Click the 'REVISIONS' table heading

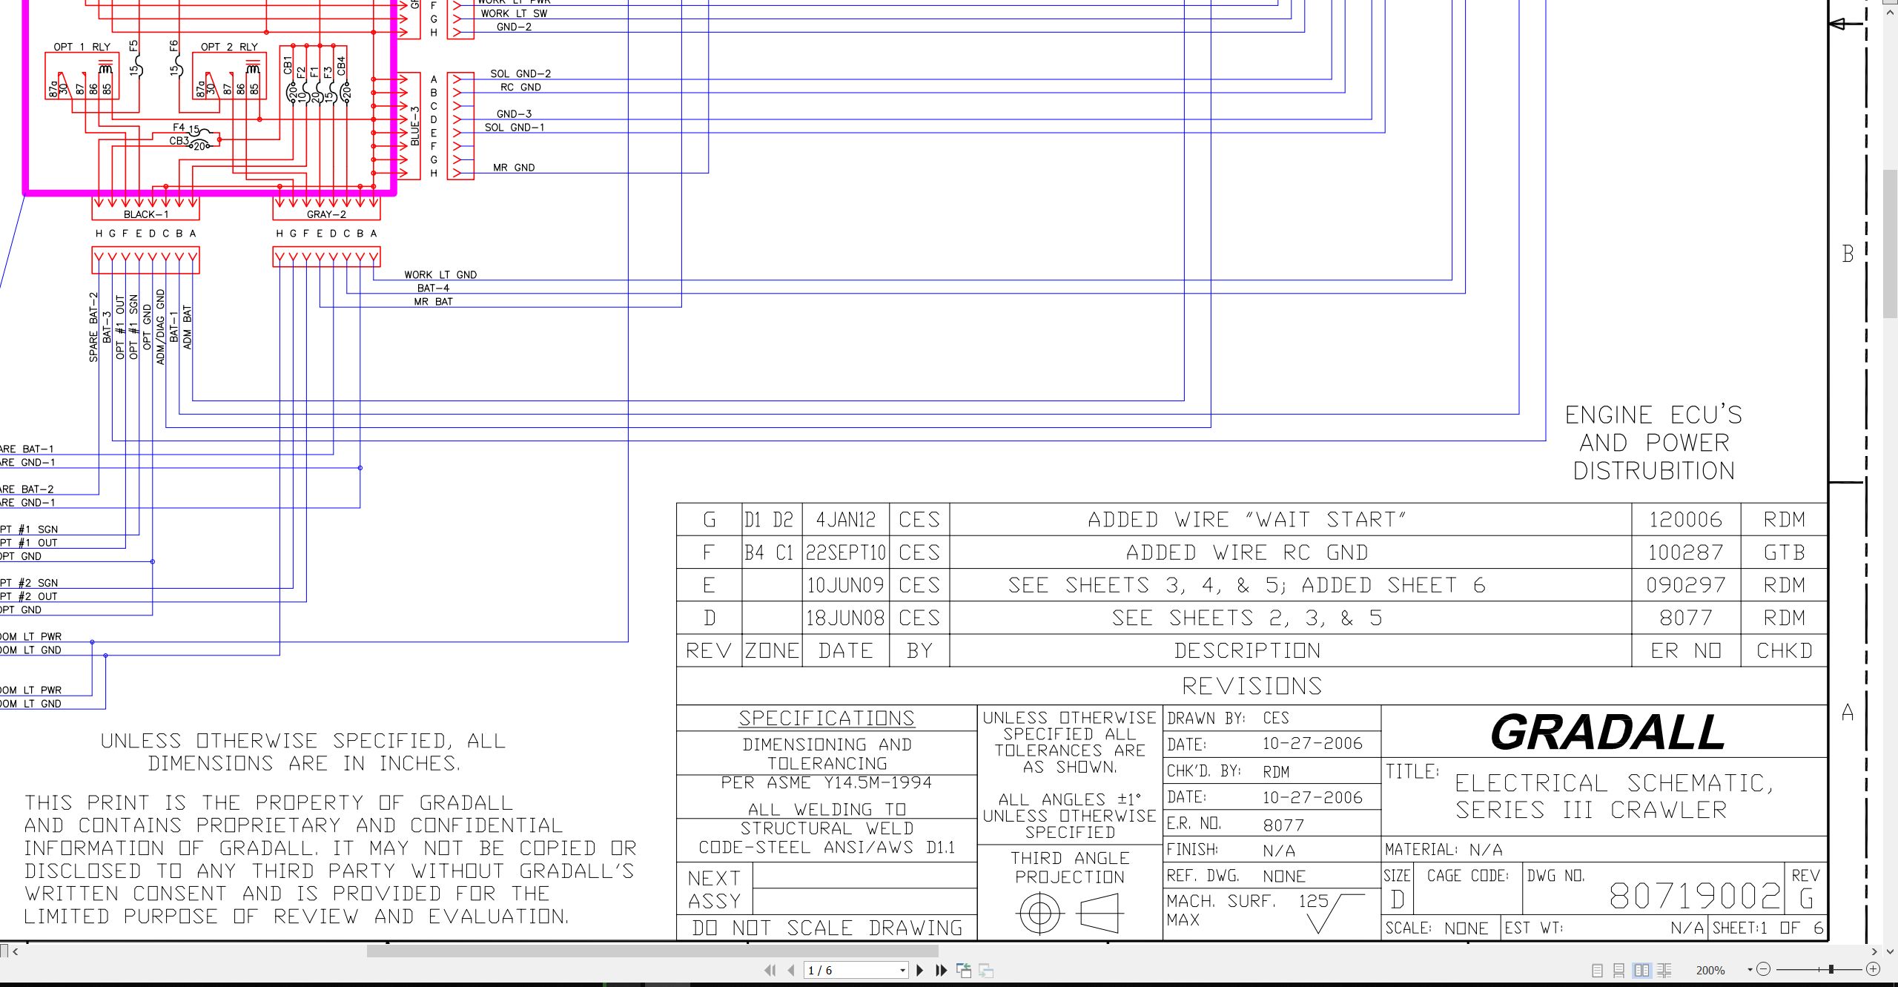[x=1251, y=686]
